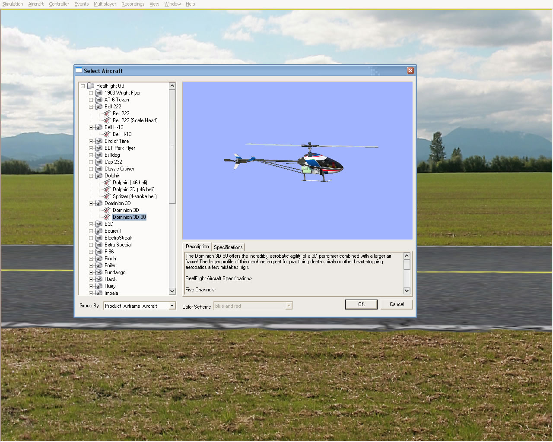Click the AT-6 Texan folder icon
Image resolution: width=553 pixels, height=442 pixels.
(99, 100)
